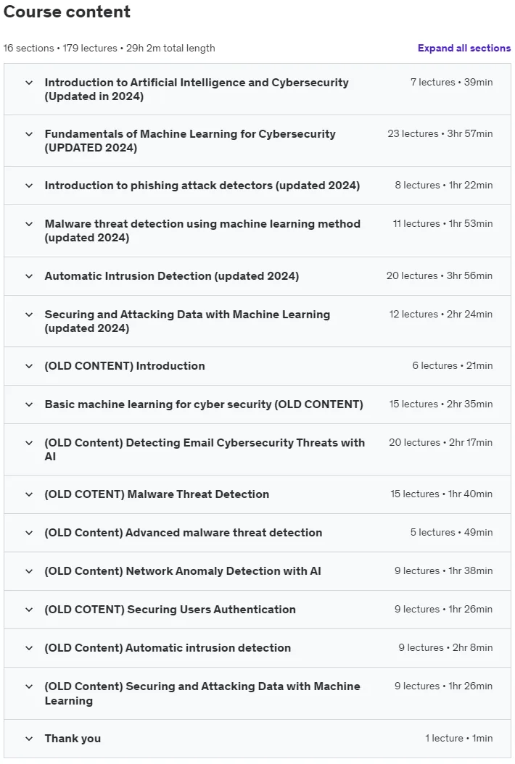Open chevron for Detecting Email Cybersecurity Threats with AI
The height and width of the screenshot is (764, 515).
pyautogui.click(x=29, y=443)
